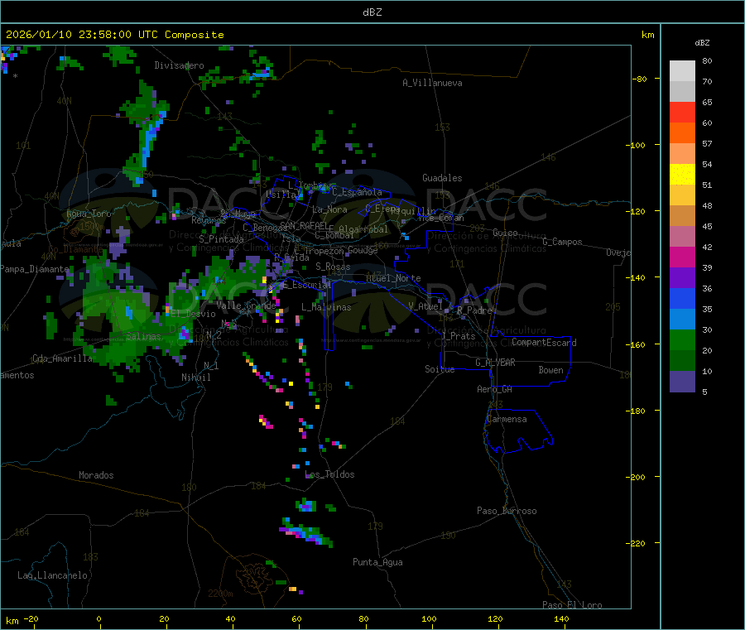Click the purple 5 dBZ legend swatch

682,382
